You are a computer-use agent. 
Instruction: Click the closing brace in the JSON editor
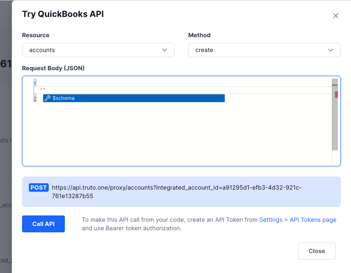coord(35,98)
